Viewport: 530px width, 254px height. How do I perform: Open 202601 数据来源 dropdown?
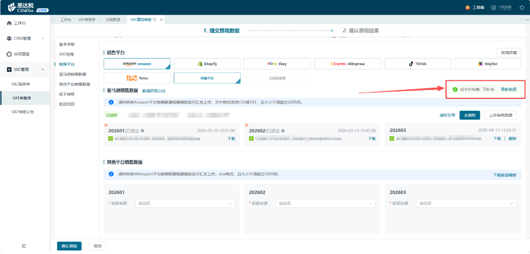[185, 203]
